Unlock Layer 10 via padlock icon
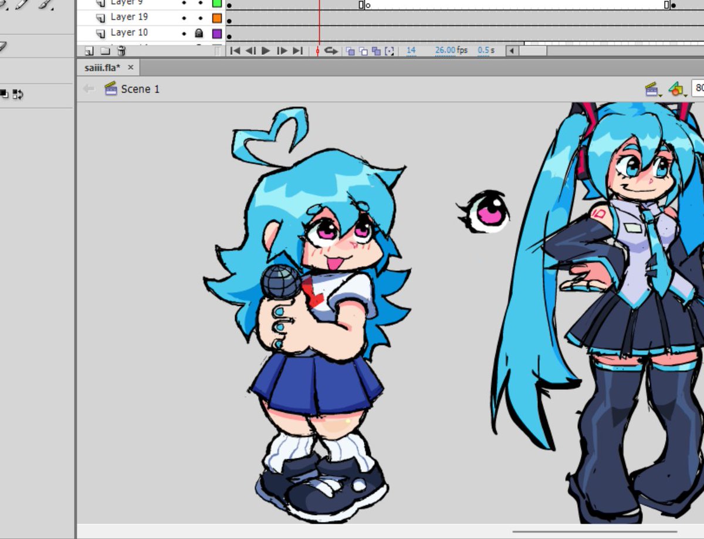This screenshot has height=539, width=704. pos(199,33)
